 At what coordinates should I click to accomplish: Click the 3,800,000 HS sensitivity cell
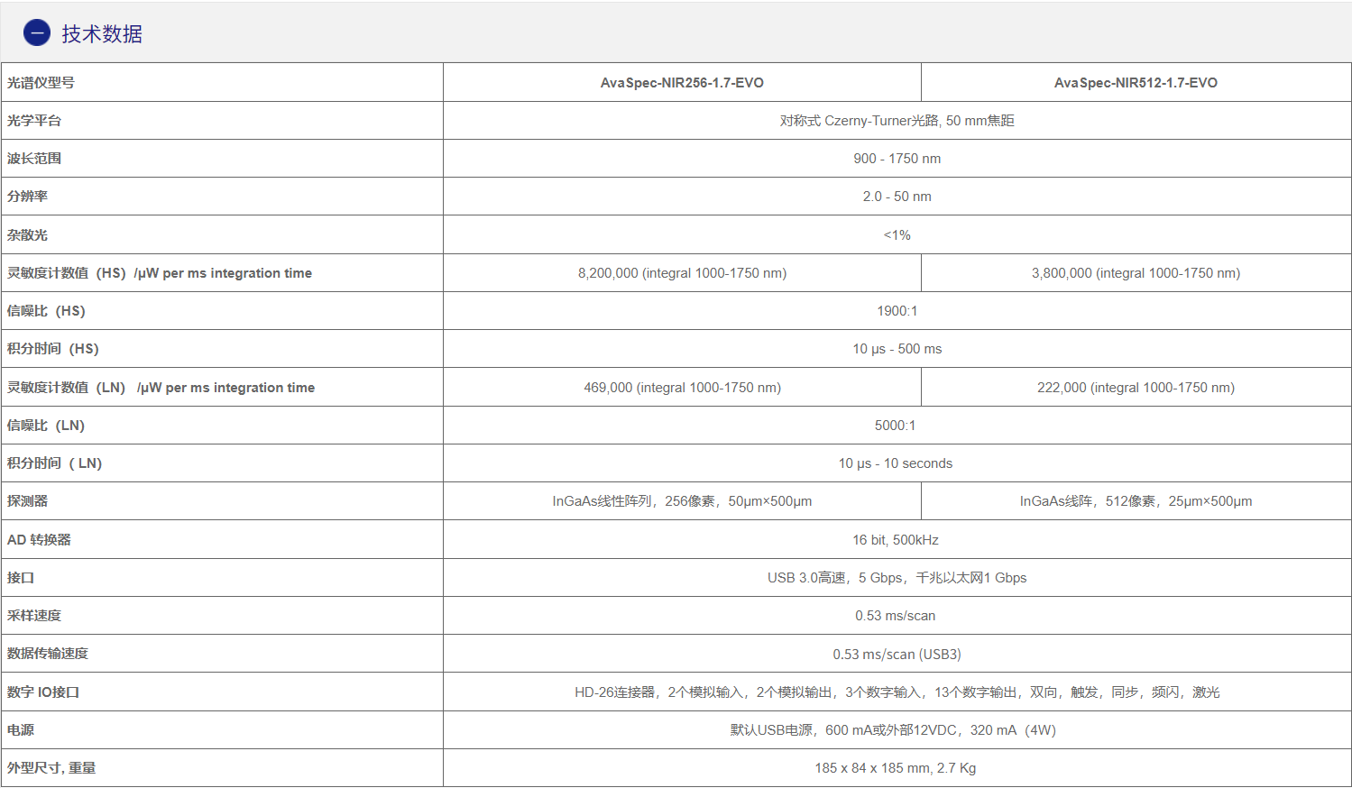(x=1136, y=273)
